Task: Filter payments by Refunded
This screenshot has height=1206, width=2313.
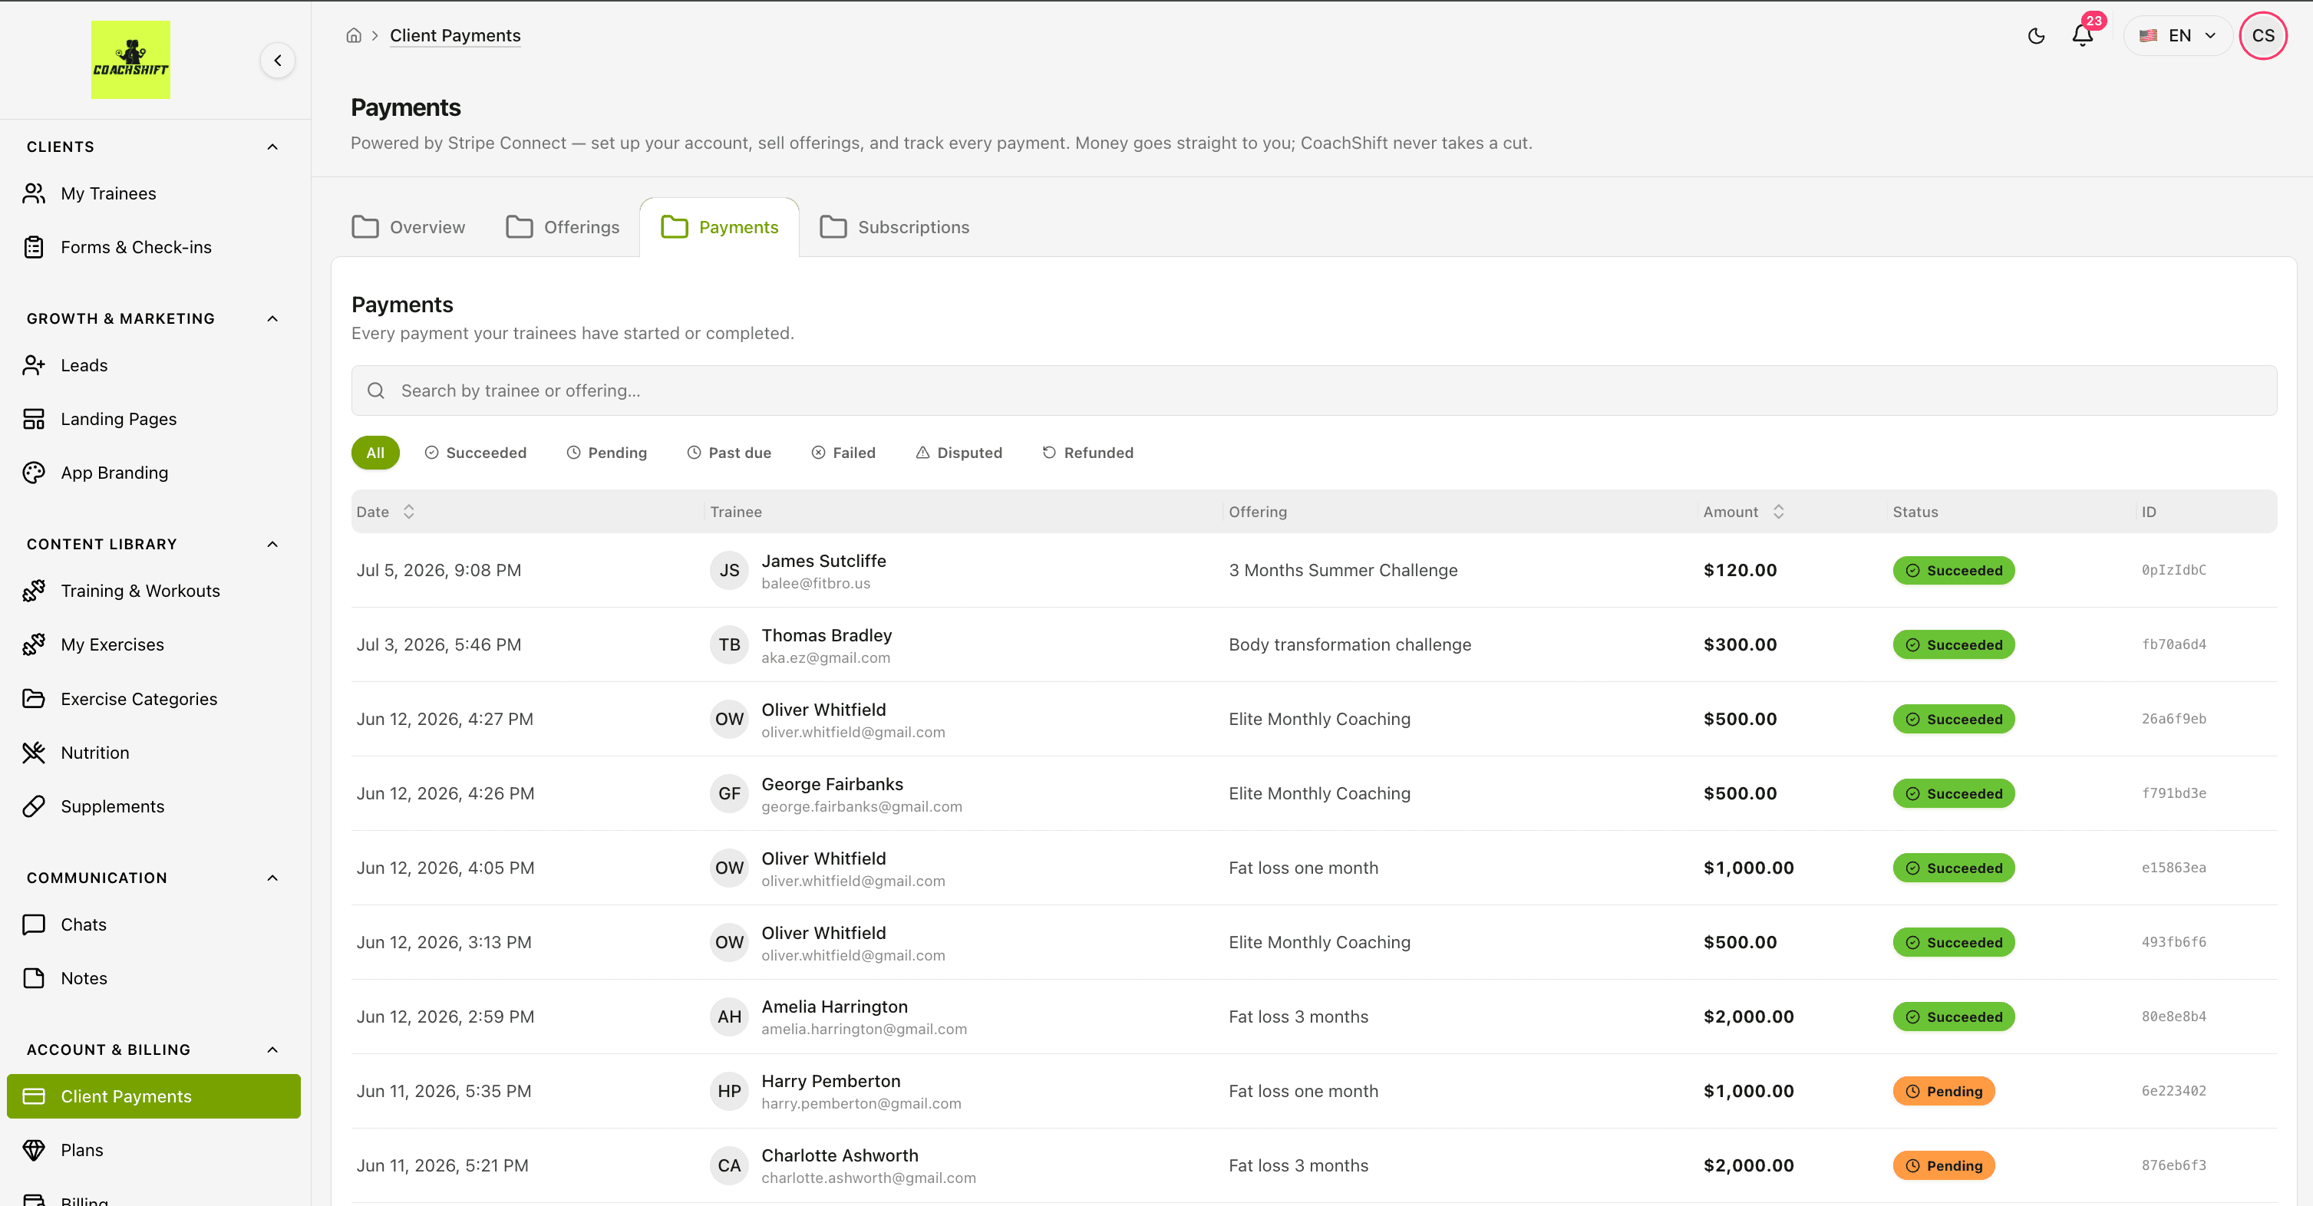Action: point(1087,453)
